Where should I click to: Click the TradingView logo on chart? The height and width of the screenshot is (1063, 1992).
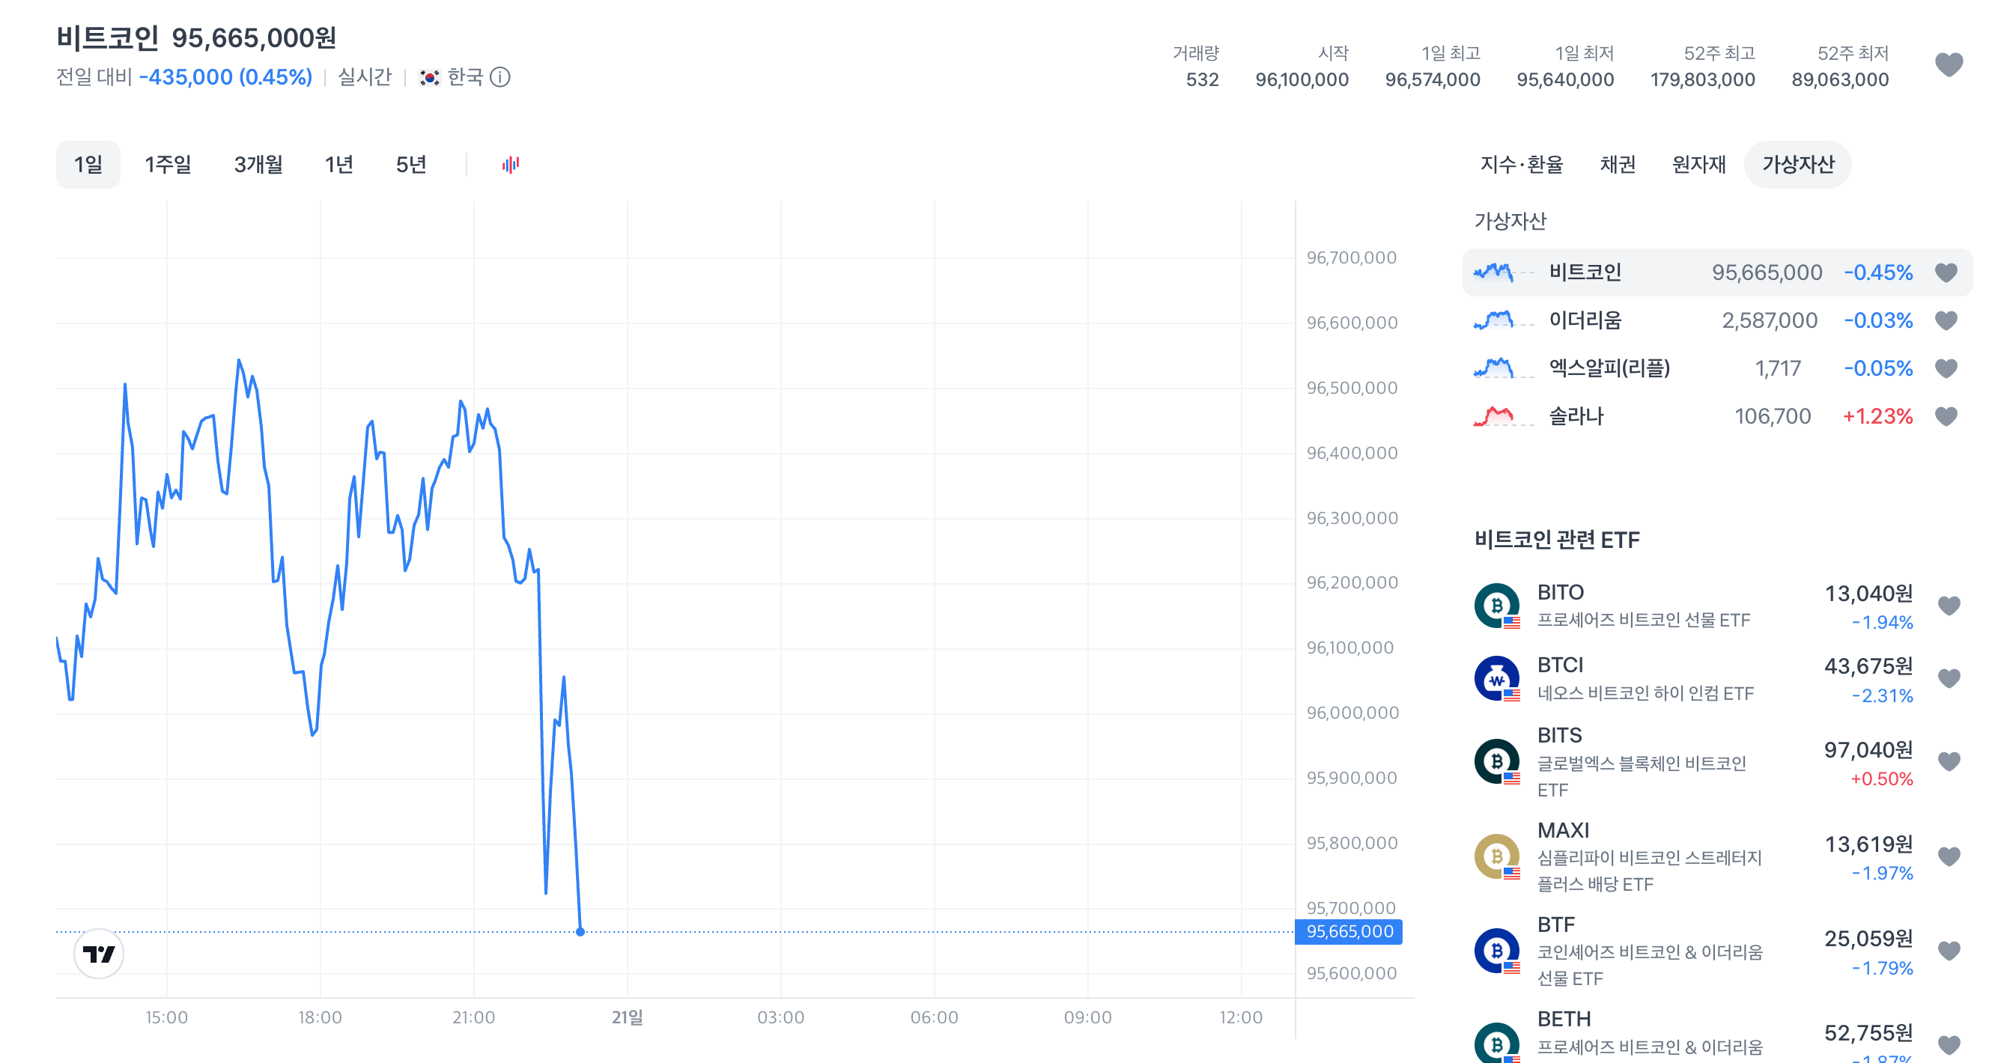[99, 954]
